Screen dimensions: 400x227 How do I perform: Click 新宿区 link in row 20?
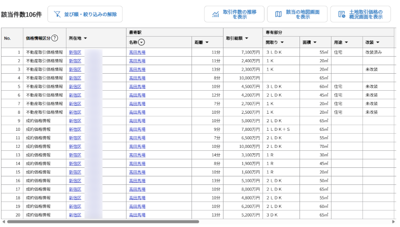click(74, 215)
